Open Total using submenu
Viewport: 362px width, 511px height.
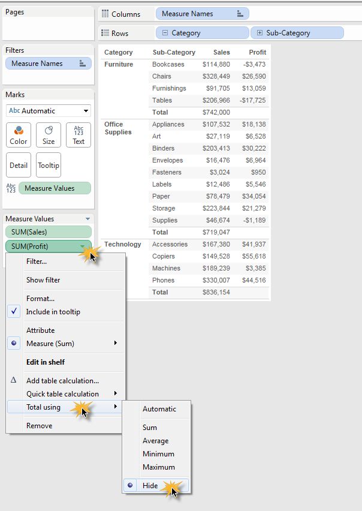click(x=65, y=407)
